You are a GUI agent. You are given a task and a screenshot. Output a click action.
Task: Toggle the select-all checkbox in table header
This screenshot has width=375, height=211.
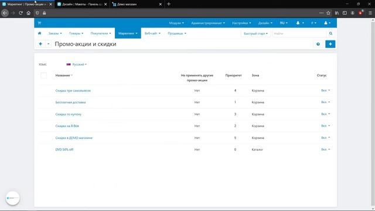[43, 76]
